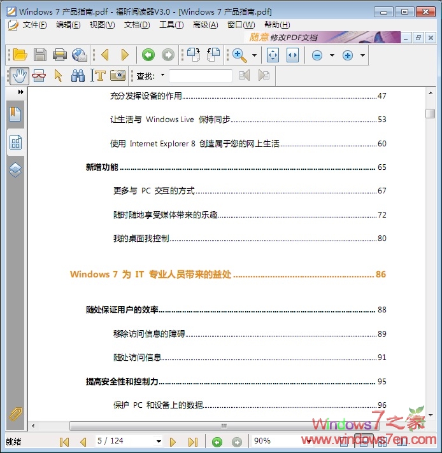Click the vertical scrollbar up arrow
This screenshot has width=442, height=453.
(431, 93)
